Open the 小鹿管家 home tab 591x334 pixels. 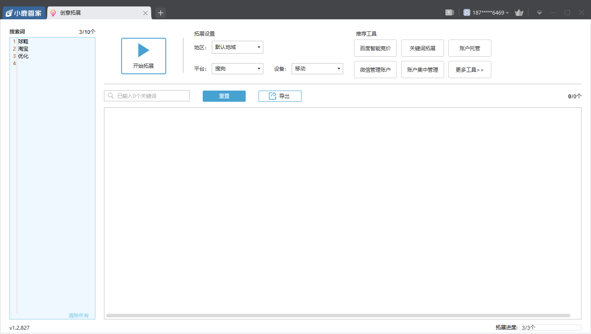(x=24, y=13)
